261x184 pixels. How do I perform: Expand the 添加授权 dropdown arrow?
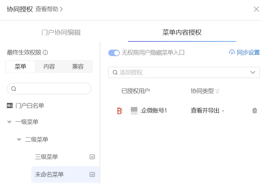coord(253,72)
